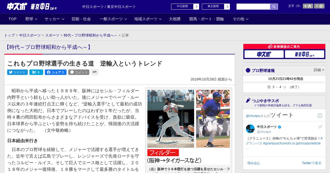
Task: Click 【時代～プロ野球昭和から平成へ～】 section heading
Action: coord(48,47)
